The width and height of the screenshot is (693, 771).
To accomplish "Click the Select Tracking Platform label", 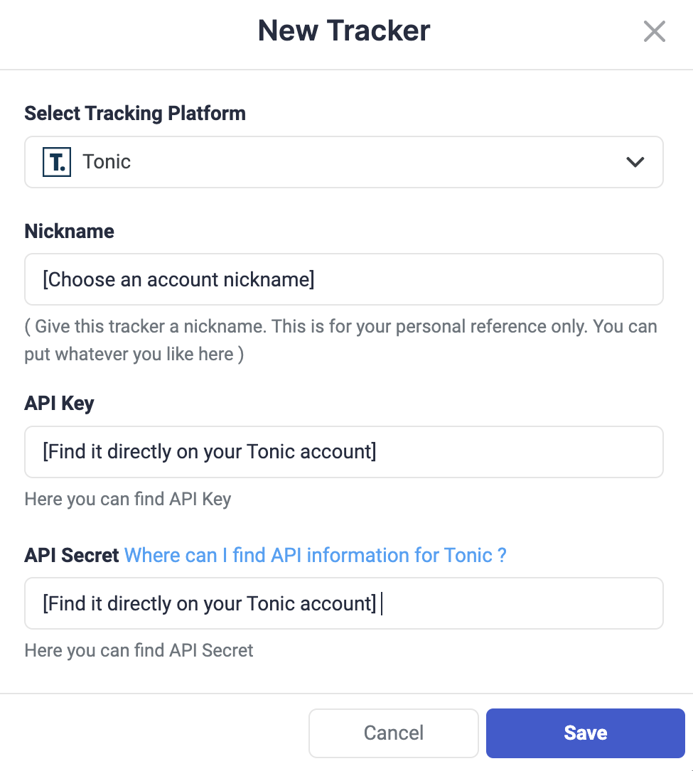I will pyautogui.click(x=135, y=113).
